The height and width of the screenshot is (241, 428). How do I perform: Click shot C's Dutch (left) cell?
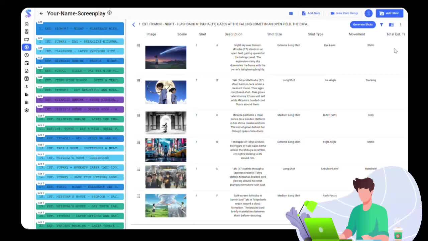pyautogui.click(x=330, y=115)
